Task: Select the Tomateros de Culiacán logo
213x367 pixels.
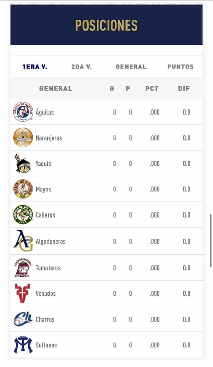Action: pyautogui.click(x=23, y=268)
